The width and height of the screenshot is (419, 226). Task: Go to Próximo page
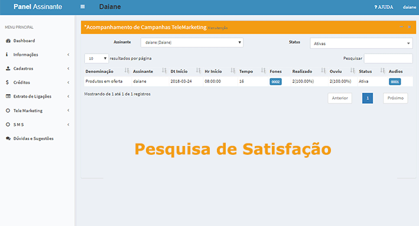pos(395,98)
